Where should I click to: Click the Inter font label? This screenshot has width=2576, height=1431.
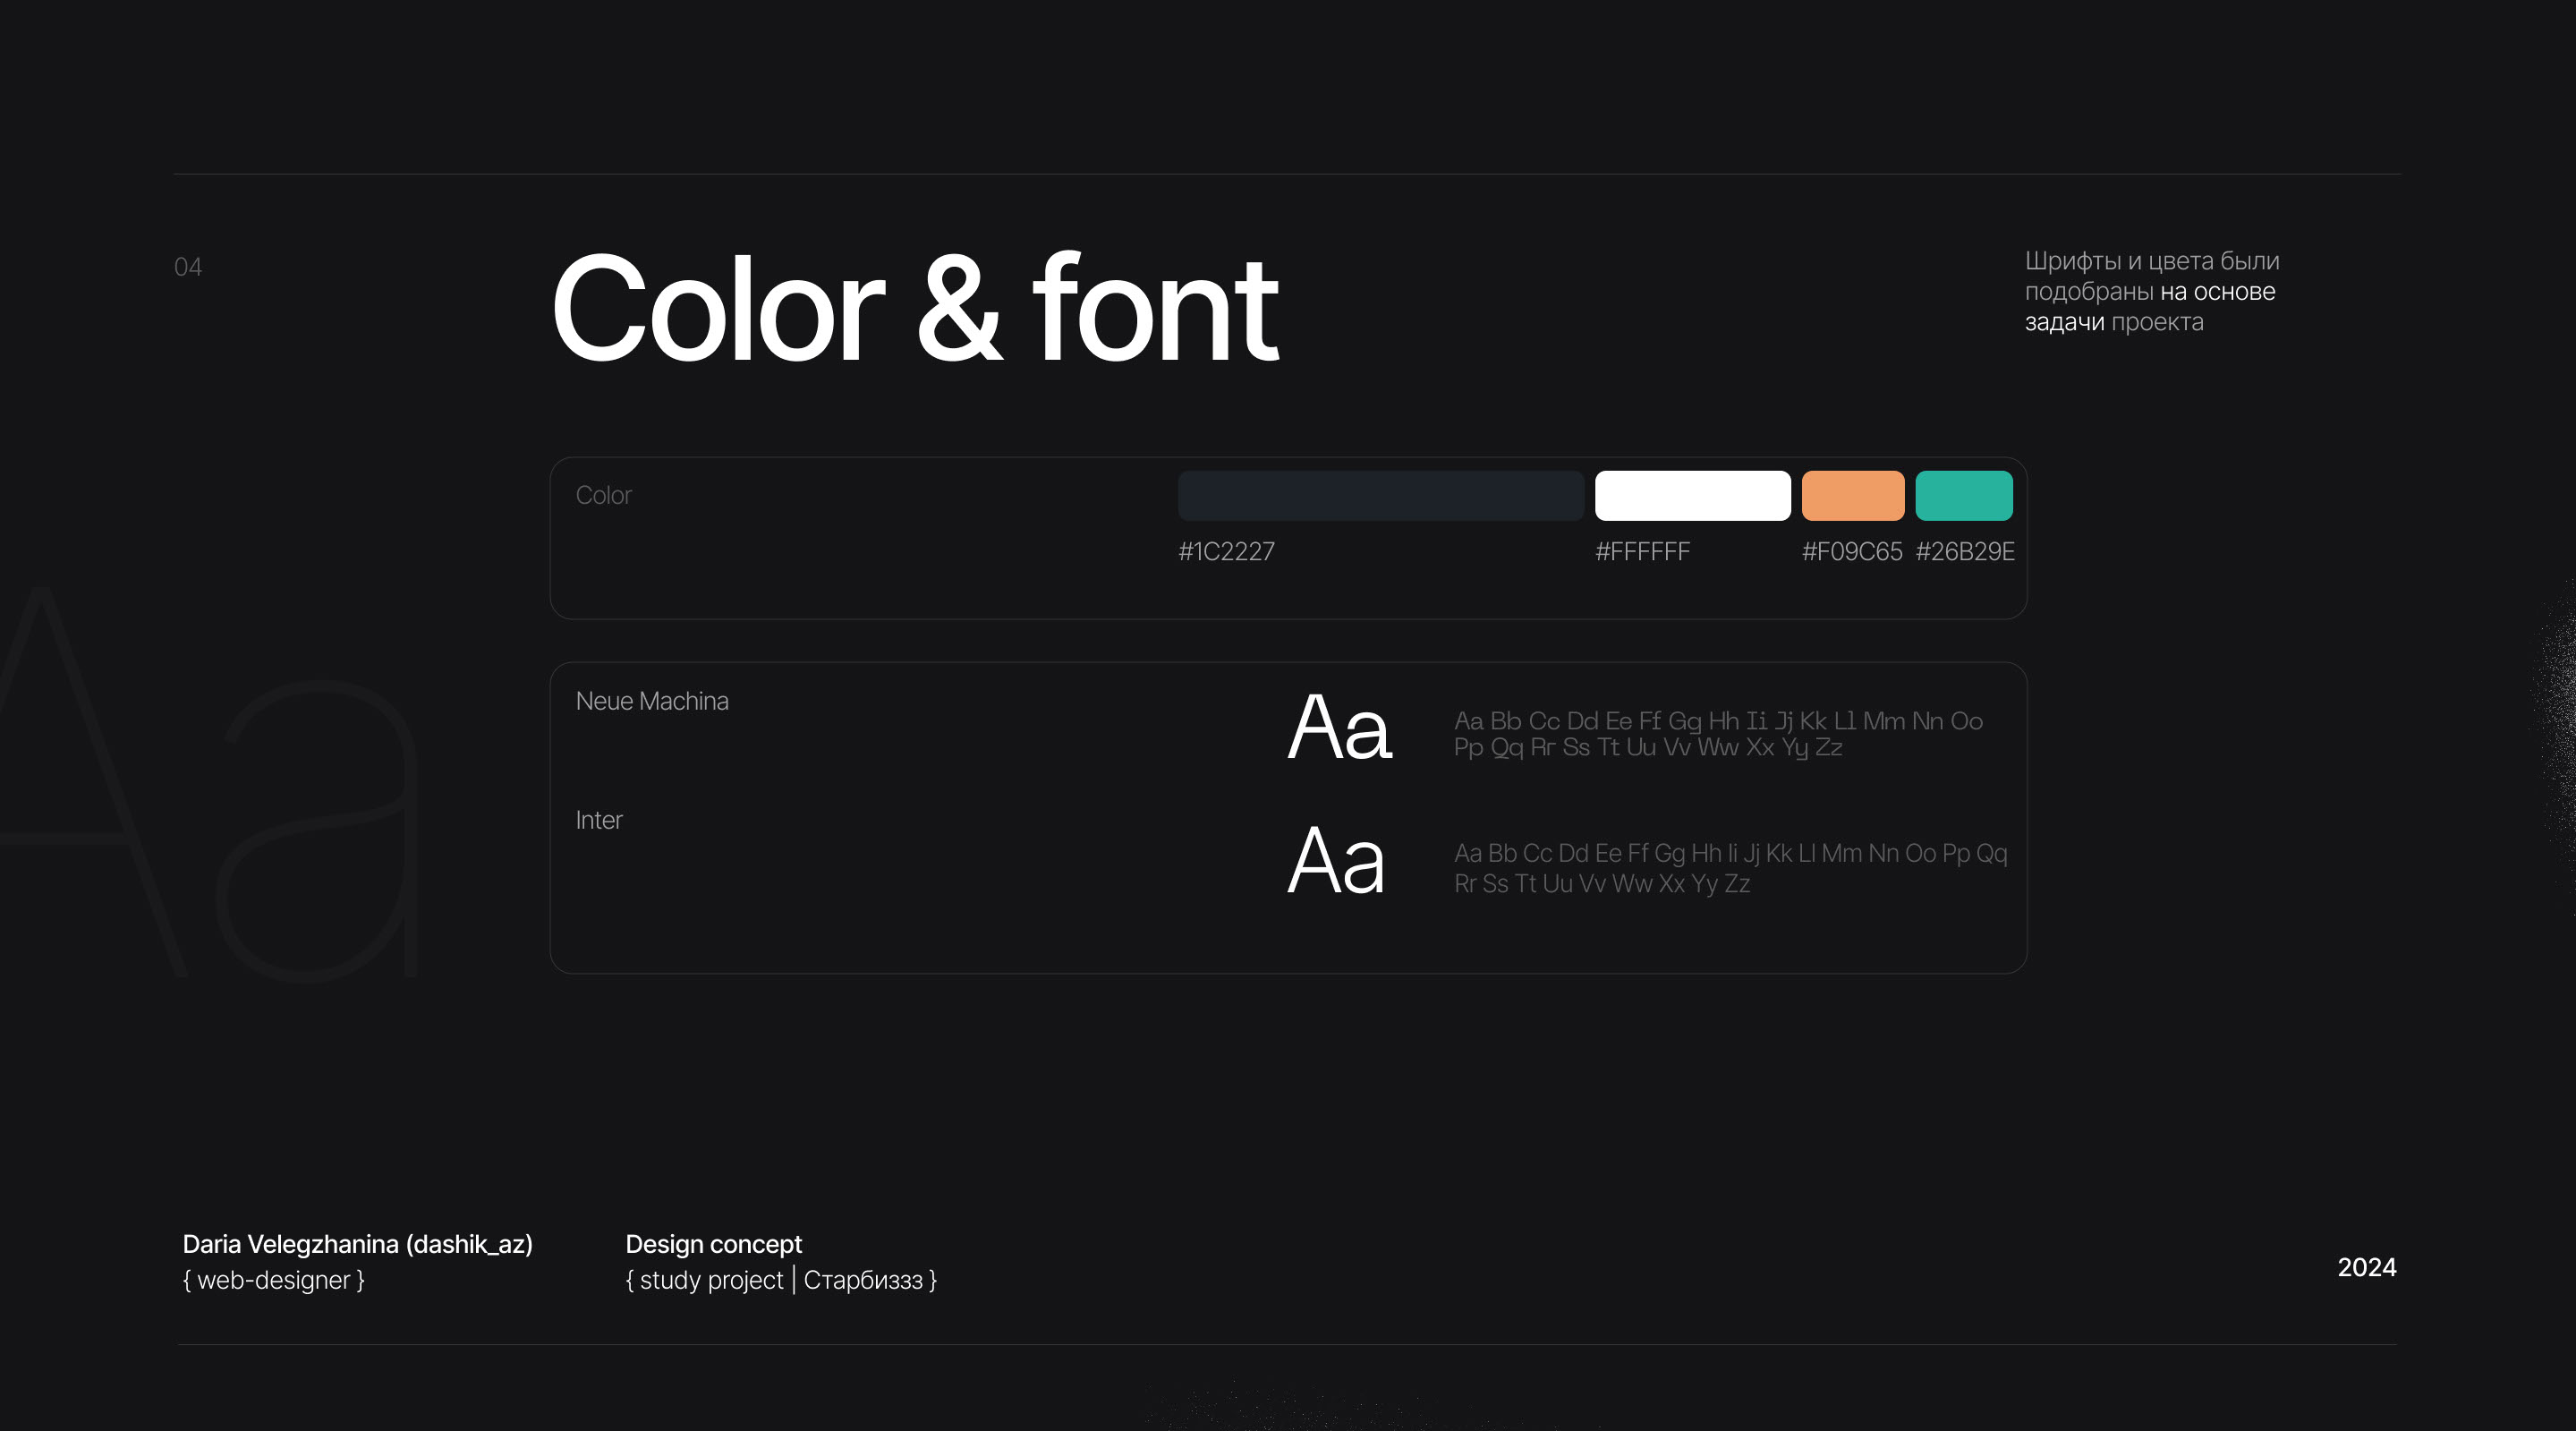point(598,820)
